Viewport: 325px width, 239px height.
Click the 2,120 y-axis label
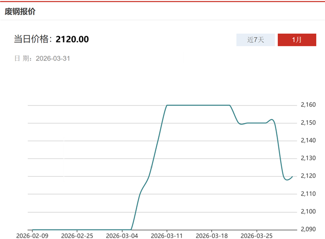(308, 176)
